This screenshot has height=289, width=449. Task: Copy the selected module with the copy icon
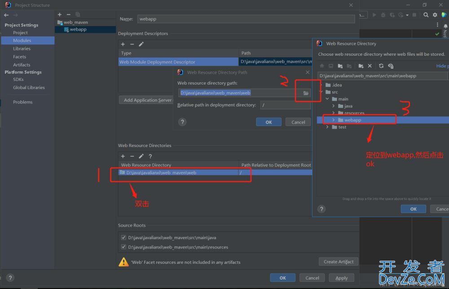pos(78,15)
